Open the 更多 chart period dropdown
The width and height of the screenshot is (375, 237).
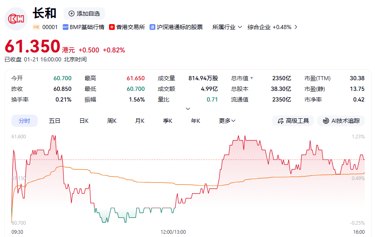coord(227,121)
